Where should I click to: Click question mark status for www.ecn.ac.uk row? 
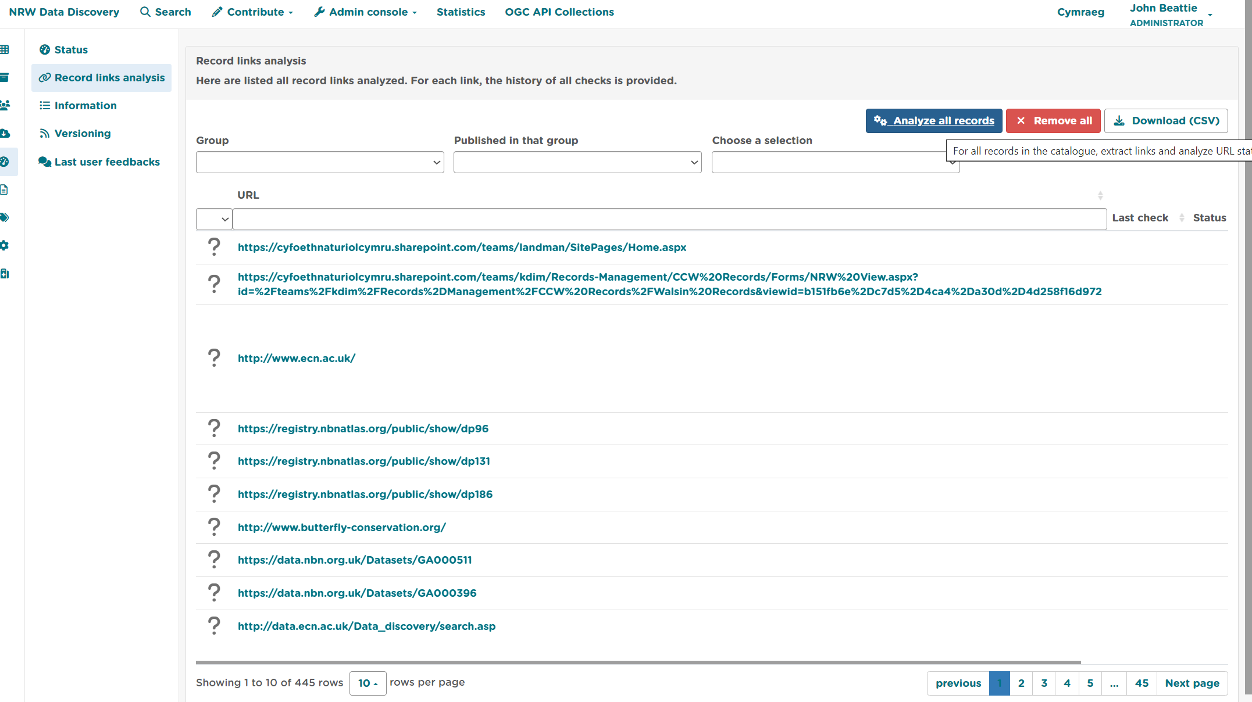point(214,358)
